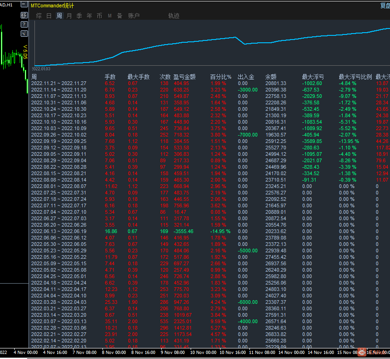Select week row 2022.11.14 ~ 2022.11.20
Screen dimensions: 390x359
pyautogui.click(x=210, y=90)
